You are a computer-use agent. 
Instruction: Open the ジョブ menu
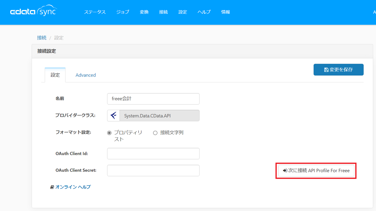click(123, 12)
